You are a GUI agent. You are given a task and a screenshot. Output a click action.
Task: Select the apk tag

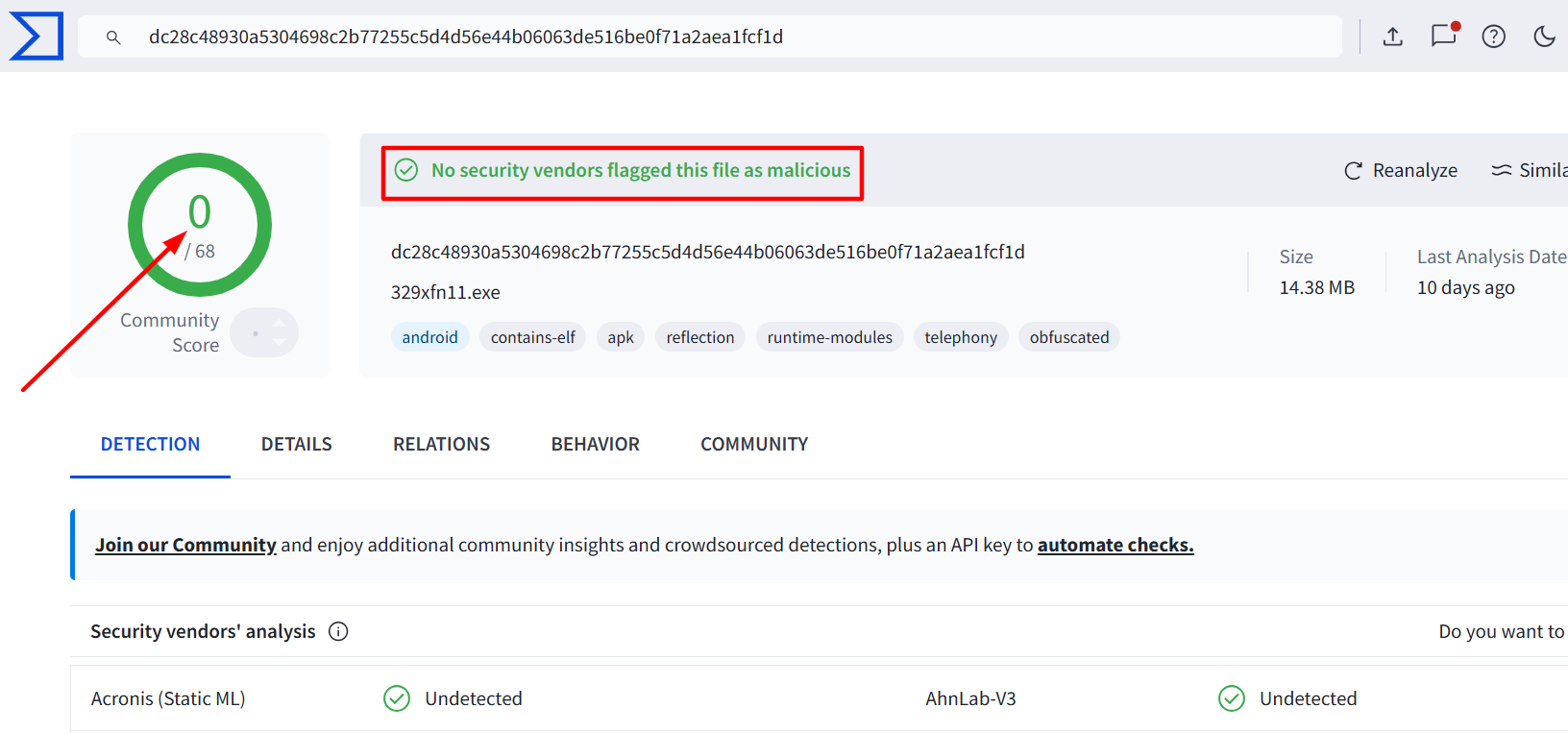[x=621, y=337]
